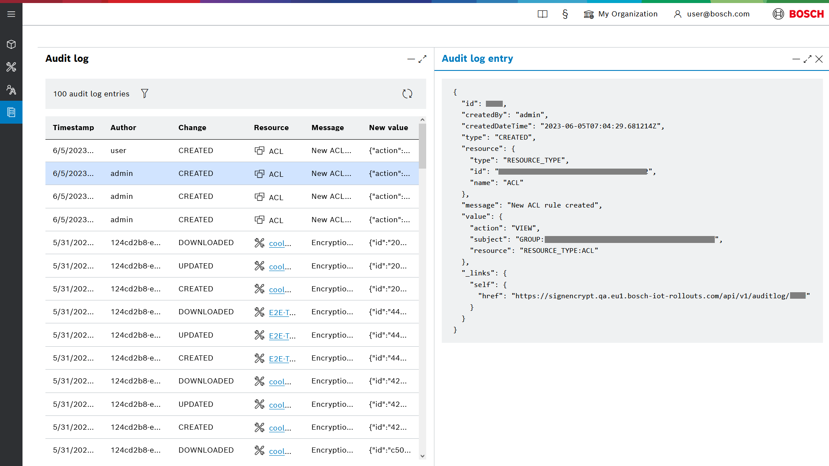This screenshot has height=466, width=829.
Task: Close the Audit log entry panel
Action: [x=819, y=59]
